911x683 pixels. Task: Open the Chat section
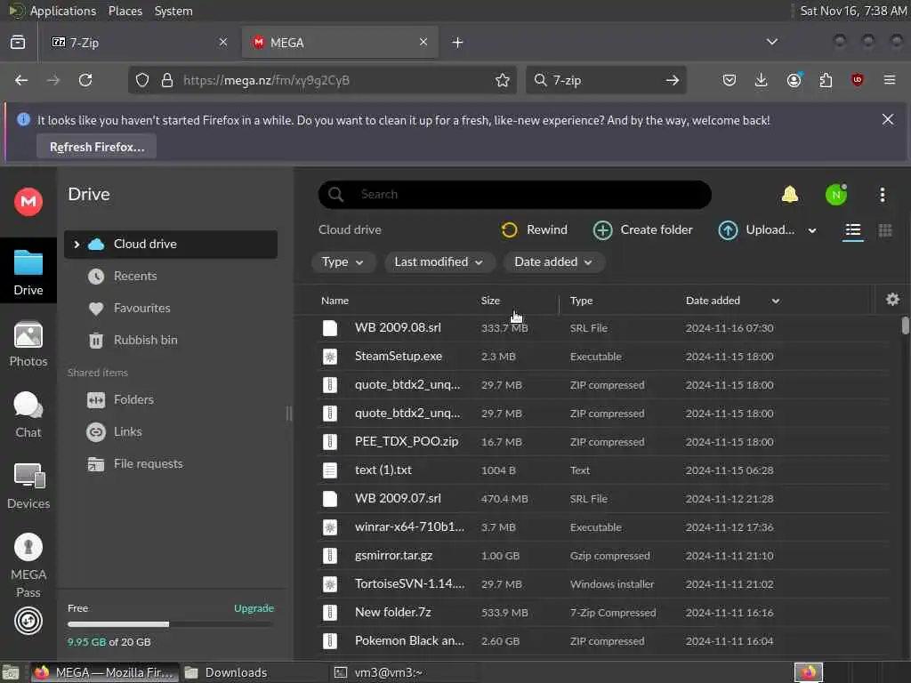click(28, 414)
